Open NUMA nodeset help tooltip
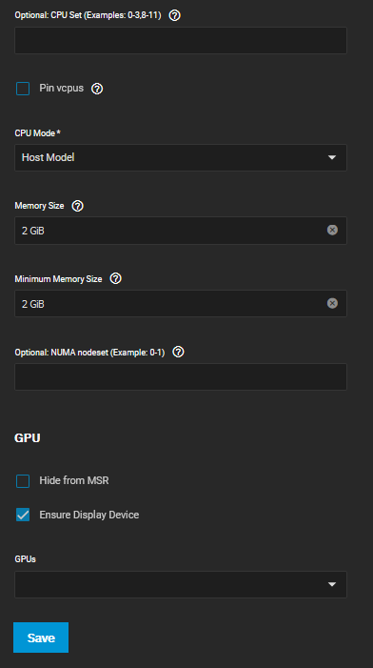Image resolution: width=373 pixels, height=668 pixels. point(179,352)
